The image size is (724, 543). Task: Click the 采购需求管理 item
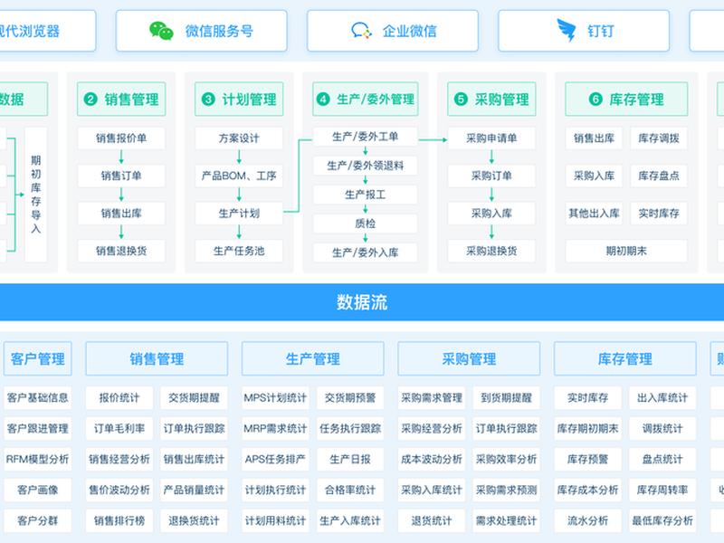coord(432,397)
